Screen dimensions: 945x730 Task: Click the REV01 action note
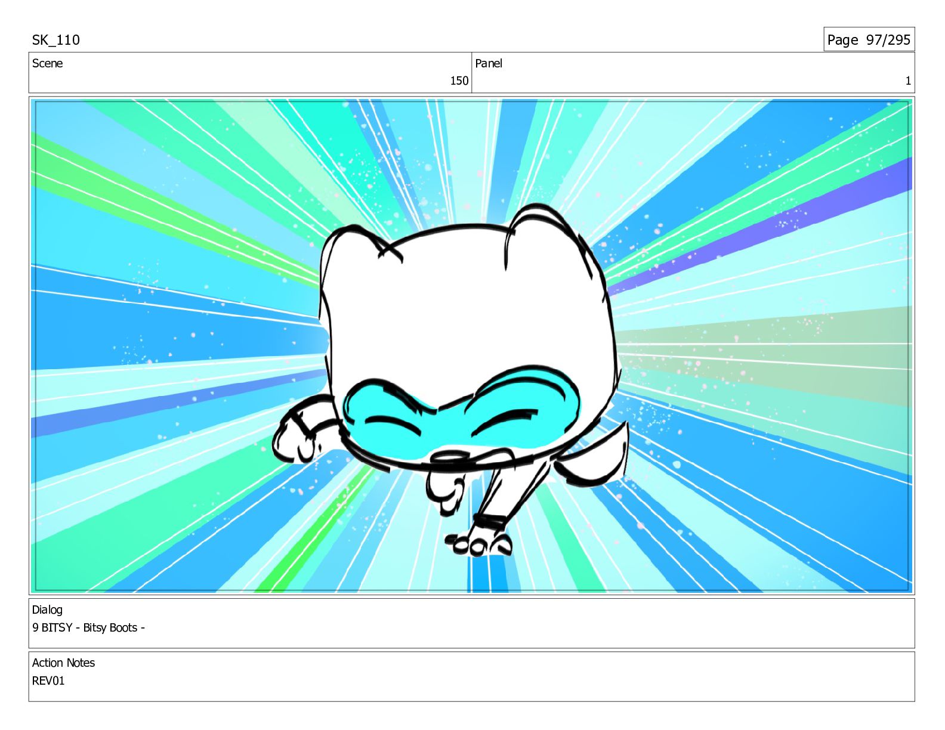pos(48,680)
